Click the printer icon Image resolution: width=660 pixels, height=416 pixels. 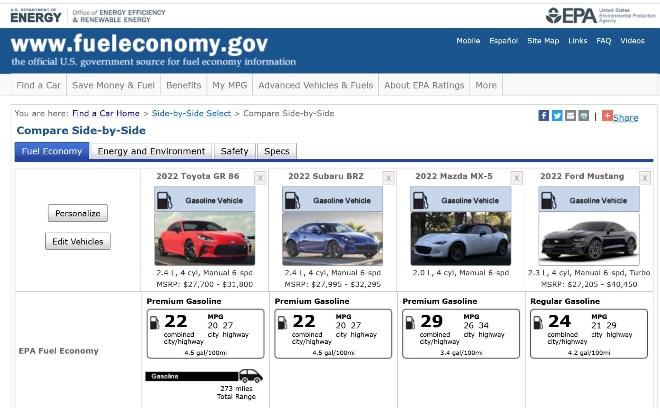[584, 116]
